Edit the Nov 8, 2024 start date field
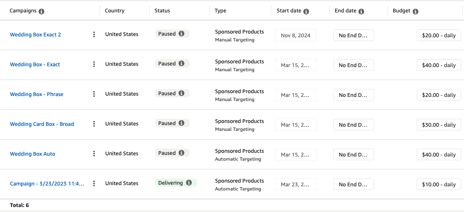 [295, 36]
